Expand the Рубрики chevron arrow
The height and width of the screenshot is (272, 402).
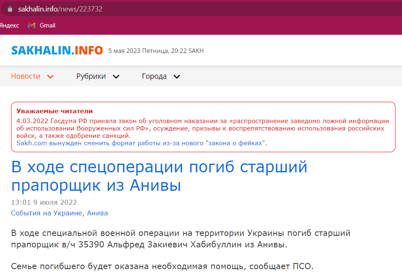point(116,77)
